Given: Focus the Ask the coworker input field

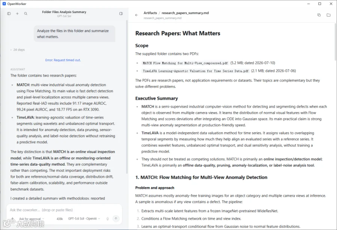Looking at the screenshot, I should click(64, 210).
